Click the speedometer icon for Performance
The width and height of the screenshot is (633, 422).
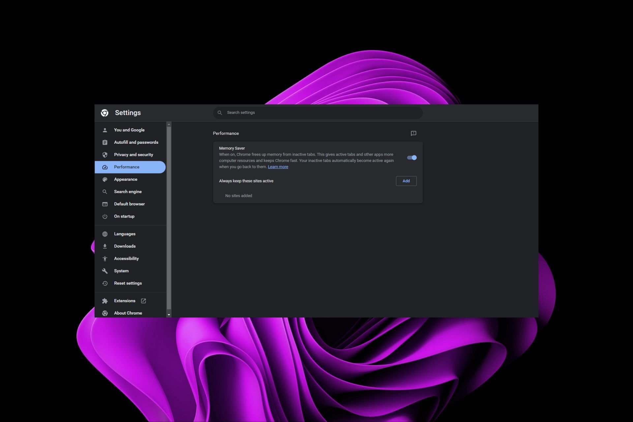pos(105,167)
